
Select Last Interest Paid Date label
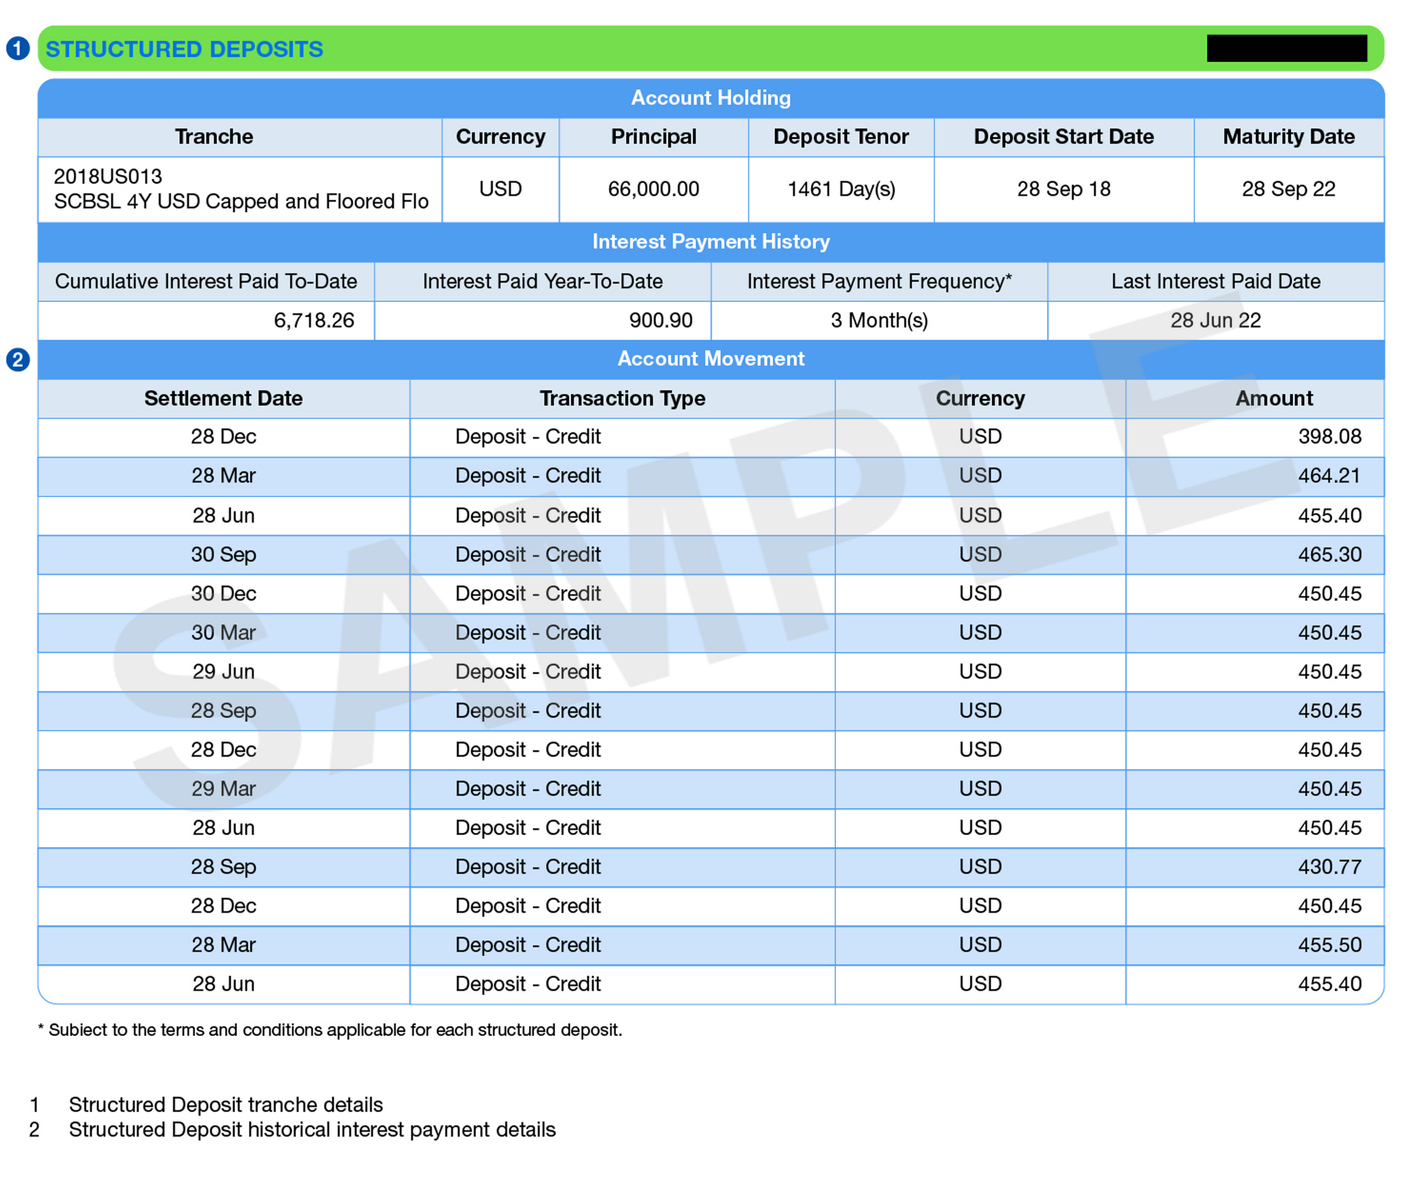pos(1216,282)
